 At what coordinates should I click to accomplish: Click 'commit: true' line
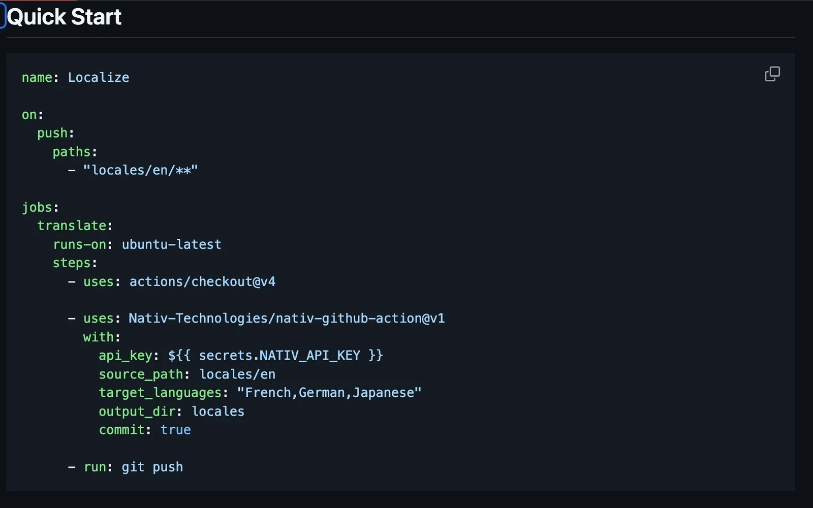145,430
